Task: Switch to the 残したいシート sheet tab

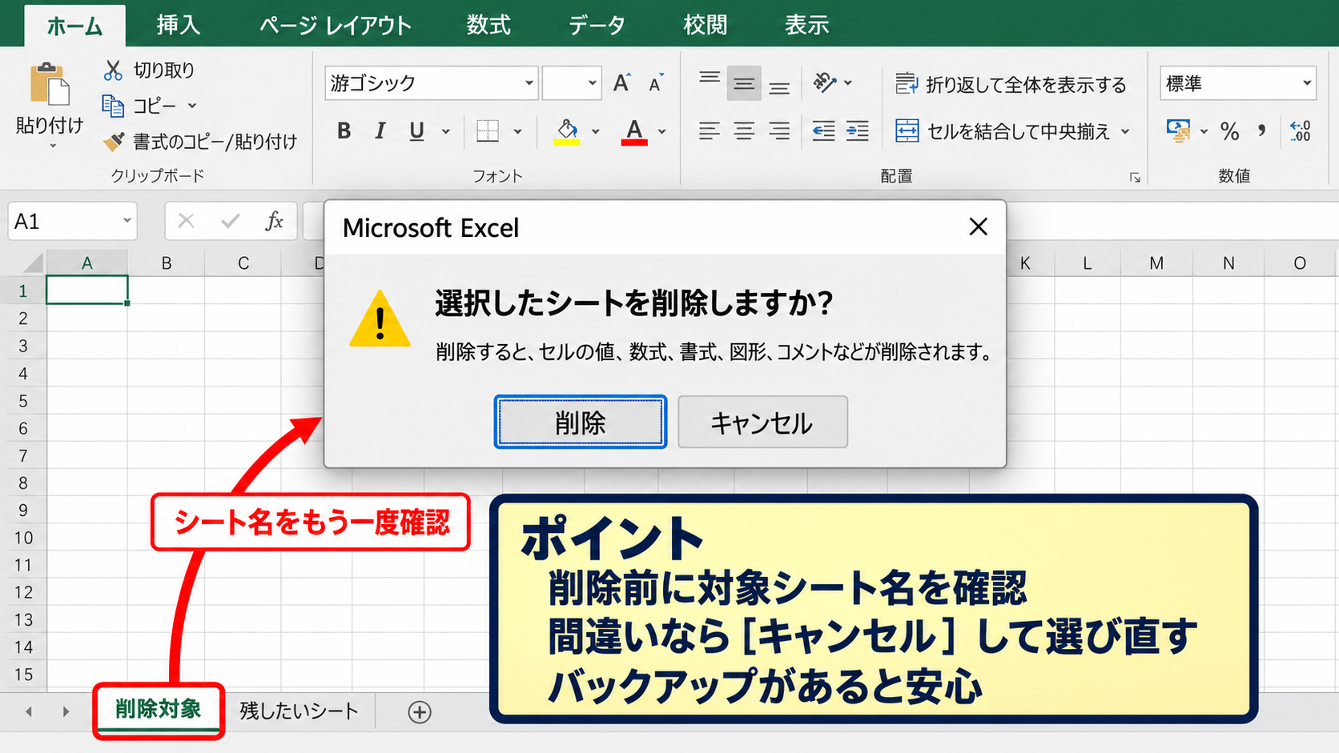Action: coord(299,711)
